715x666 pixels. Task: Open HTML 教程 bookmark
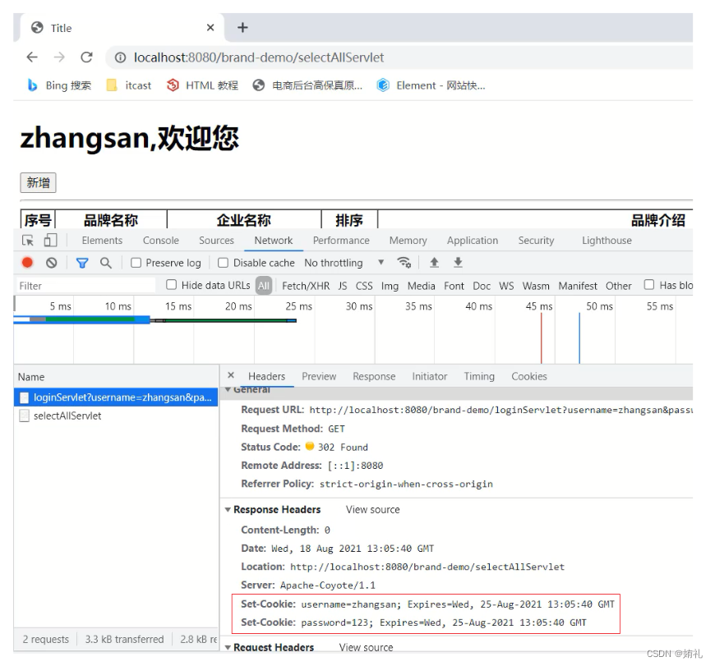pyautogui.click(x=202, y=85)
